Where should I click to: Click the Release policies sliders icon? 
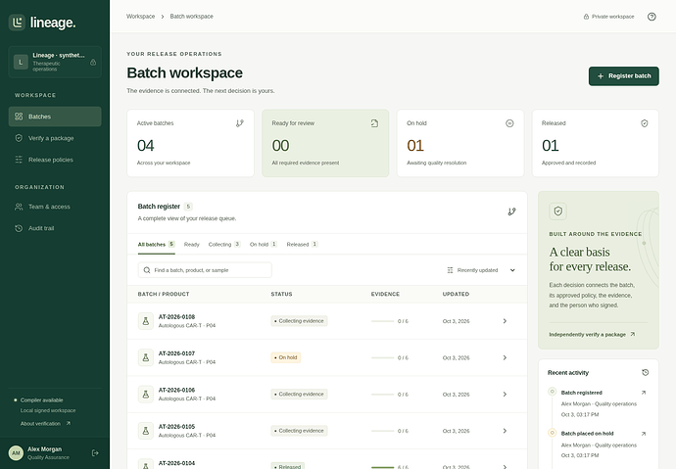pos(19,160)
